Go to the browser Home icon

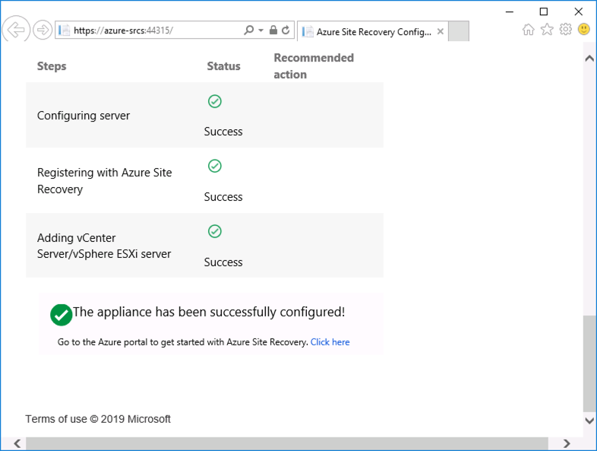pyautogui.click(x=529, y=30)
